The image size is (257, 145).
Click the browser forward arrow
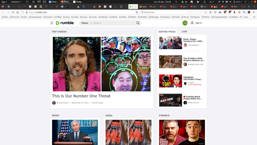pyautogui.click(x=8, y=12)
